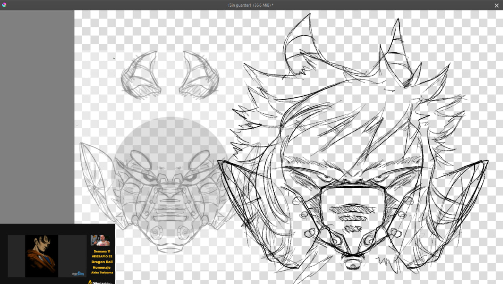Click the Goku reference artwork thumbnail
The height and width of the screenshot is (284, 503).
click(42, 256)
